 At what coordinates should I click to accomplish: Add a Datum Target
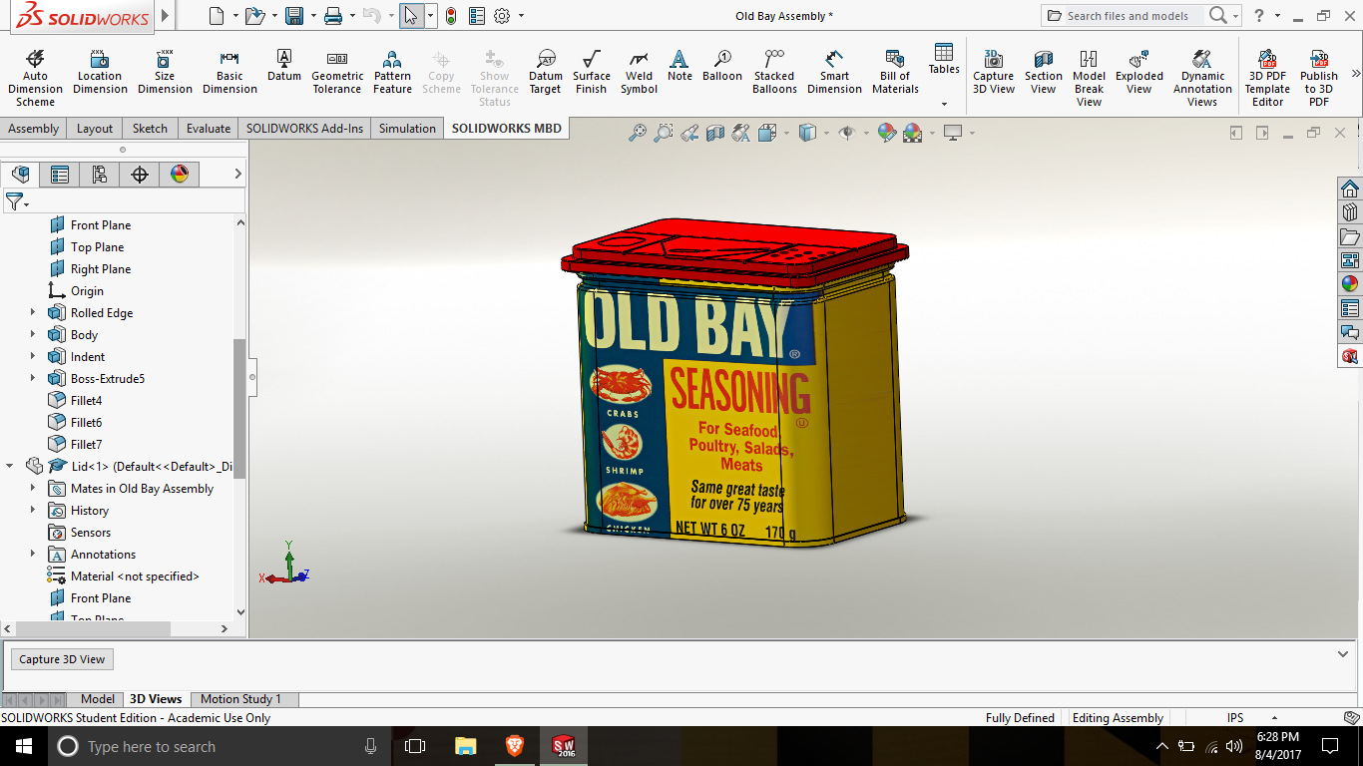[x=546, y=72]
